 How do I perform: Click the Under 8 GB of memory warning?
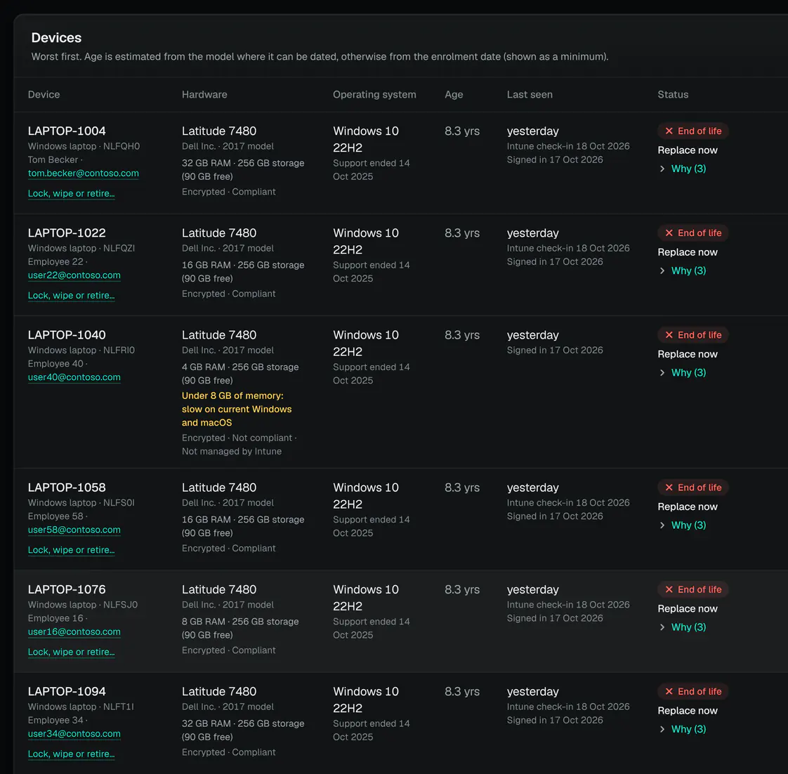pyautogui.click(x=237, y=409)
